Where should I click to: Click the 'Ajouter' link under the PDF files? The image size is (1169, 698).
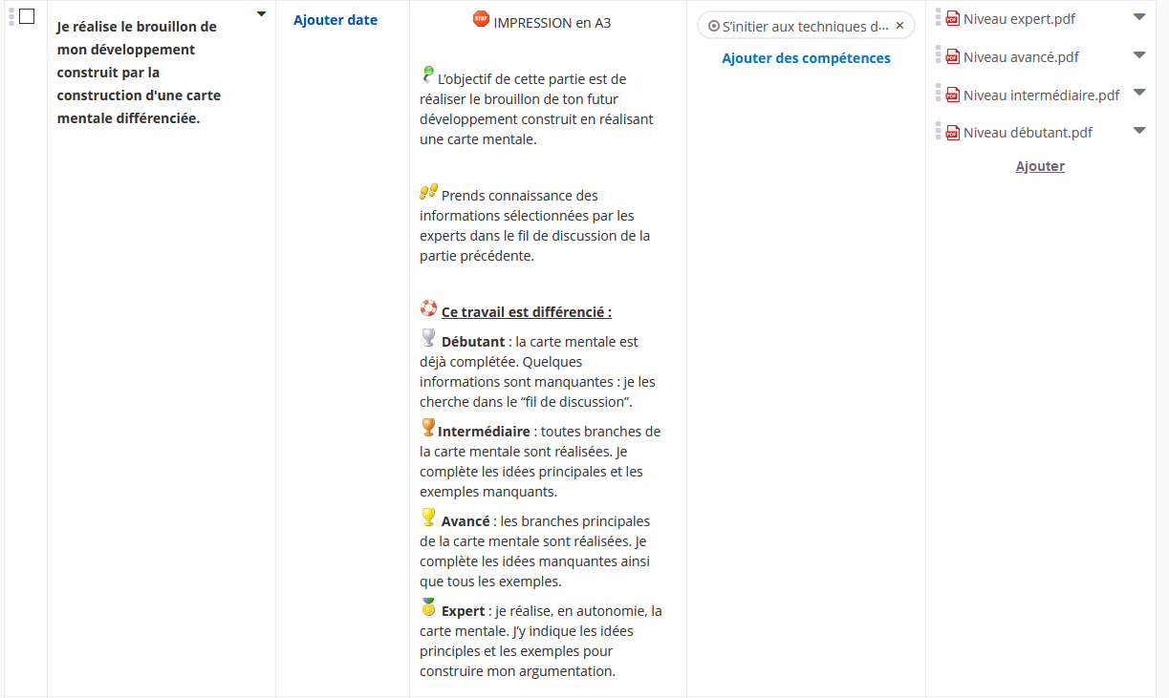coord(1040,166)
